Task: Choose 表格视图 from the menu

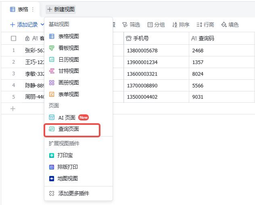Action: [78, 36]
